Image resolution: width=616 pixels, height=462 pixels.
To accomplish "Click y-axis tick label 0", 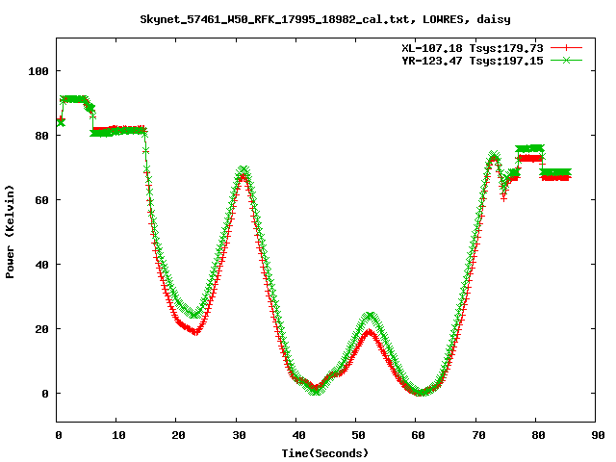I will click(45, 394).
